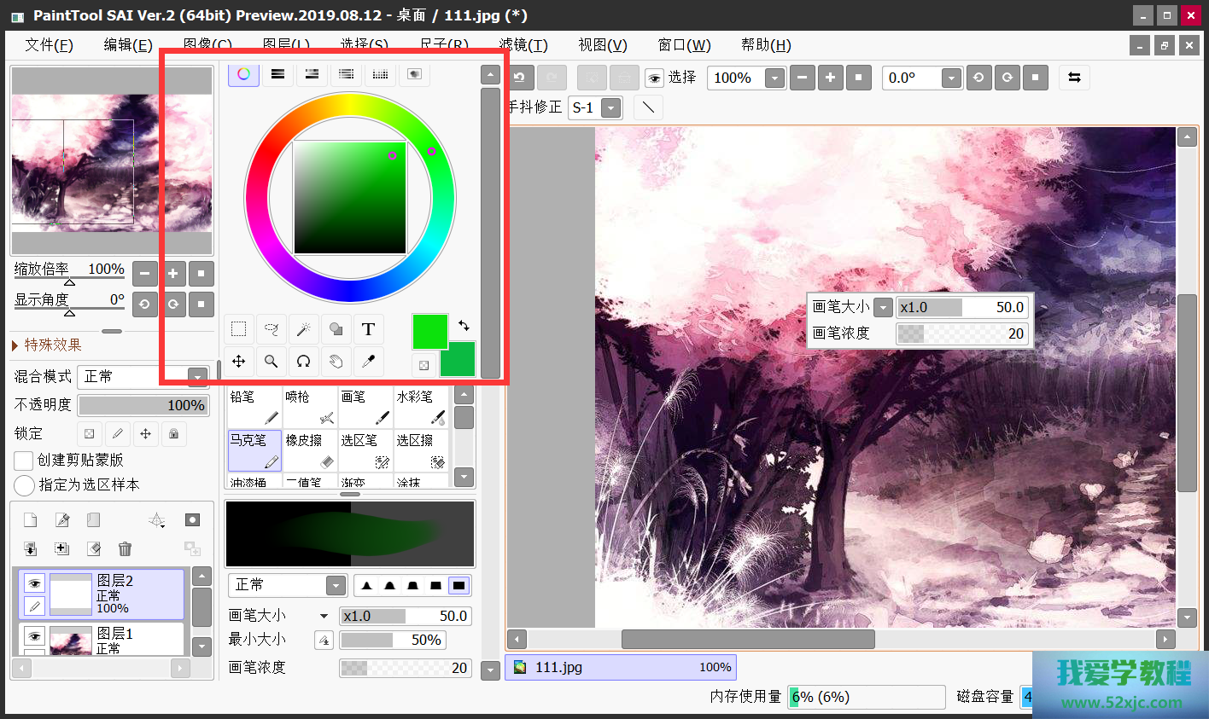Open the 文件(F) menu
Viewport: 1209px width, 719px height.
point(49,45)
